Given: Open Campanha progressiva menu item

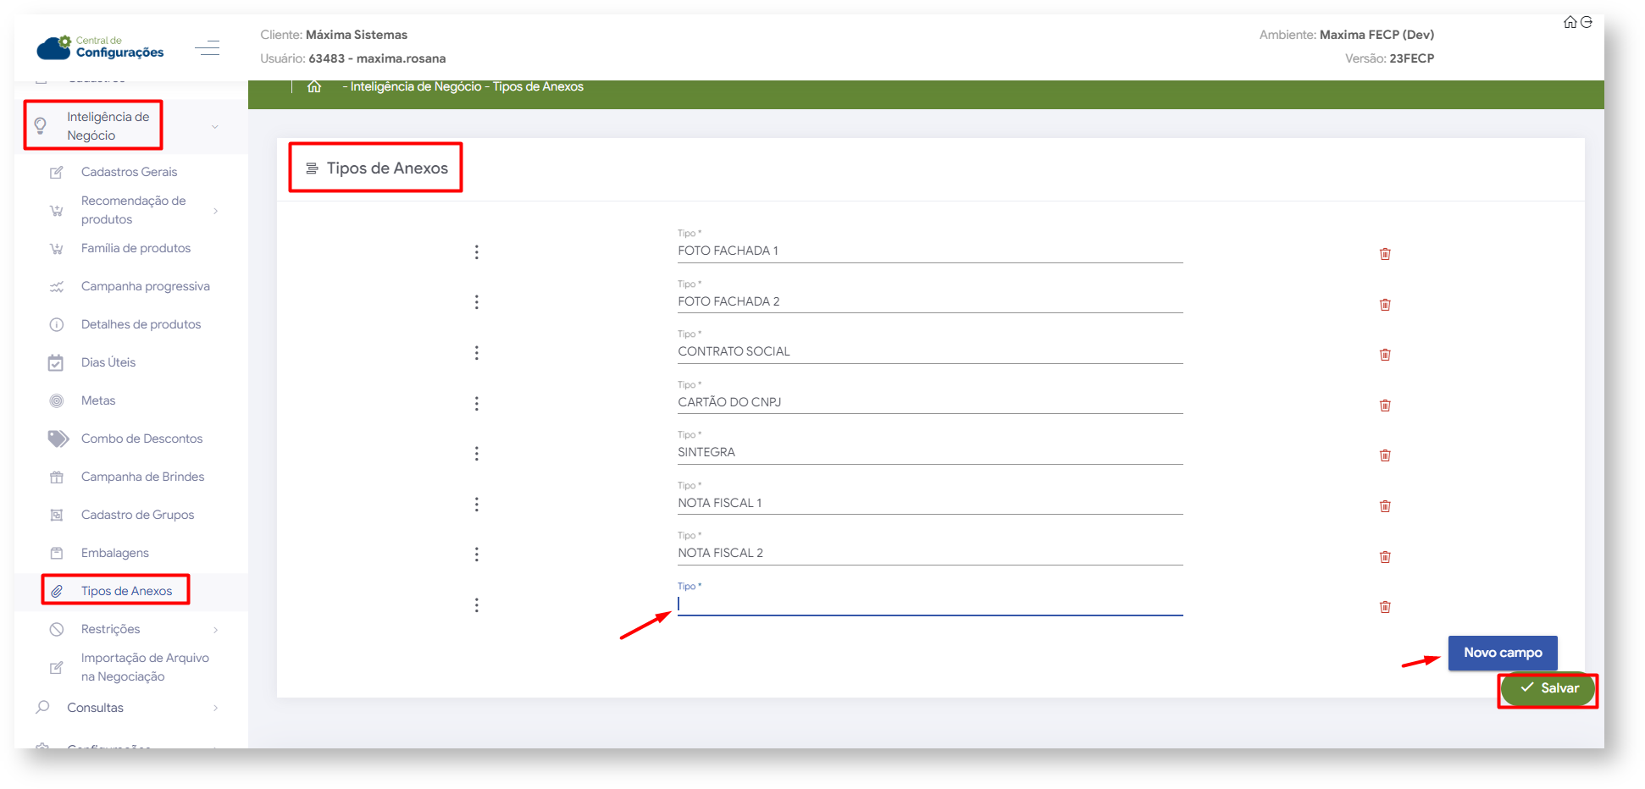Looking at the screenshot, I should coord(145,286).
